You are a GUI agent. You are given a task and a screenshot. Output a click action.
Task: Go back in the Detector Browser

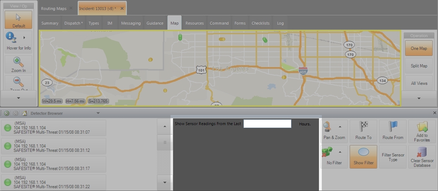[x=7, y=113]
